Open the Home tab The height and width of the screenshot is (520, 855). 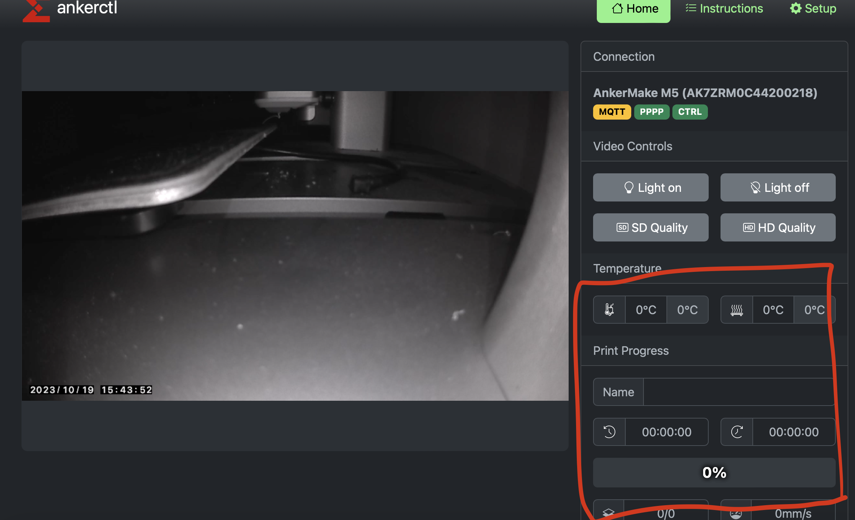click(633, 9)
